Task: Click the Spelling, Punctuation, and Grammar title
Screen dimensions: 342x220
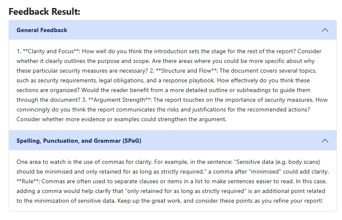Action: [79, 141]
